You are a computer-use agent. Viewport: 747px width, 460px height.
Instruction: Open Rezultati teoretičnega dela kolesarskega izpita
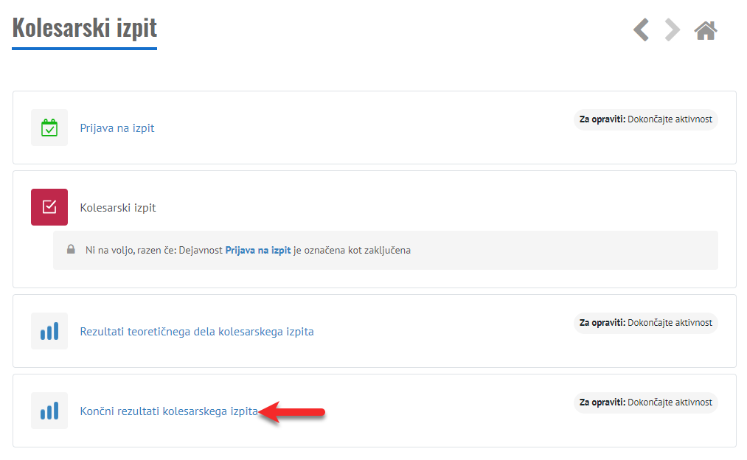click(x=196, y=332)
